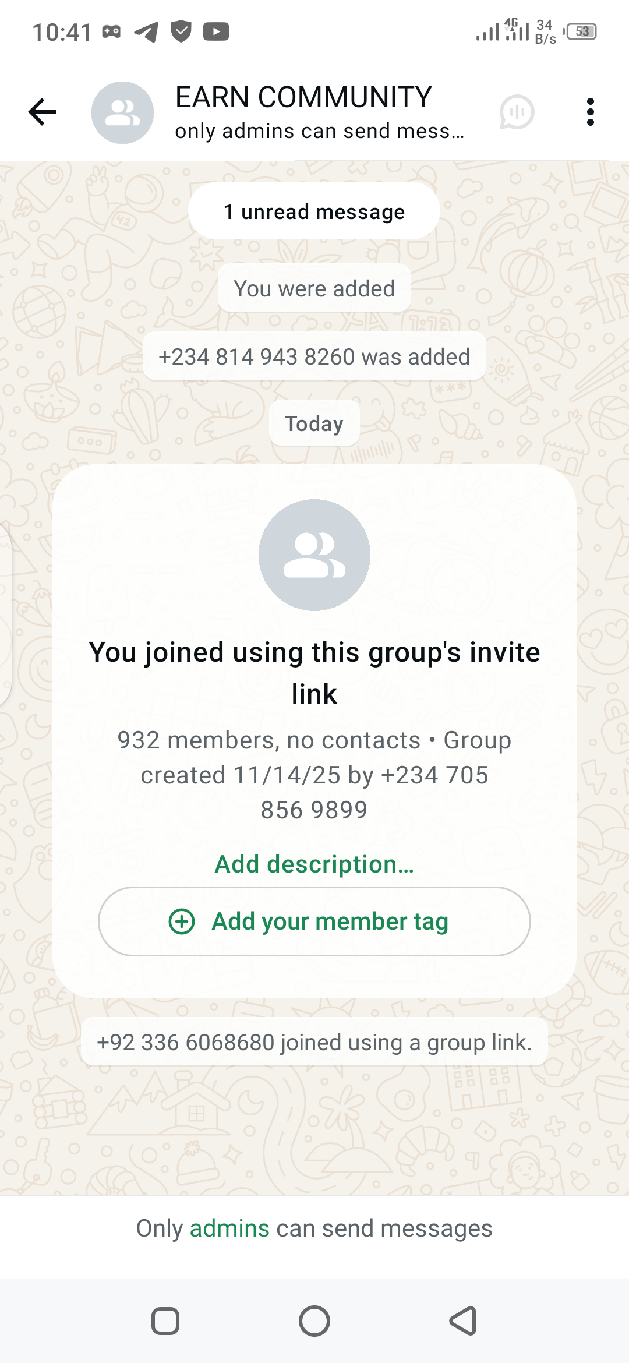
Task: Tap the group header subtitle text
Action: click(x=319, y=132)
